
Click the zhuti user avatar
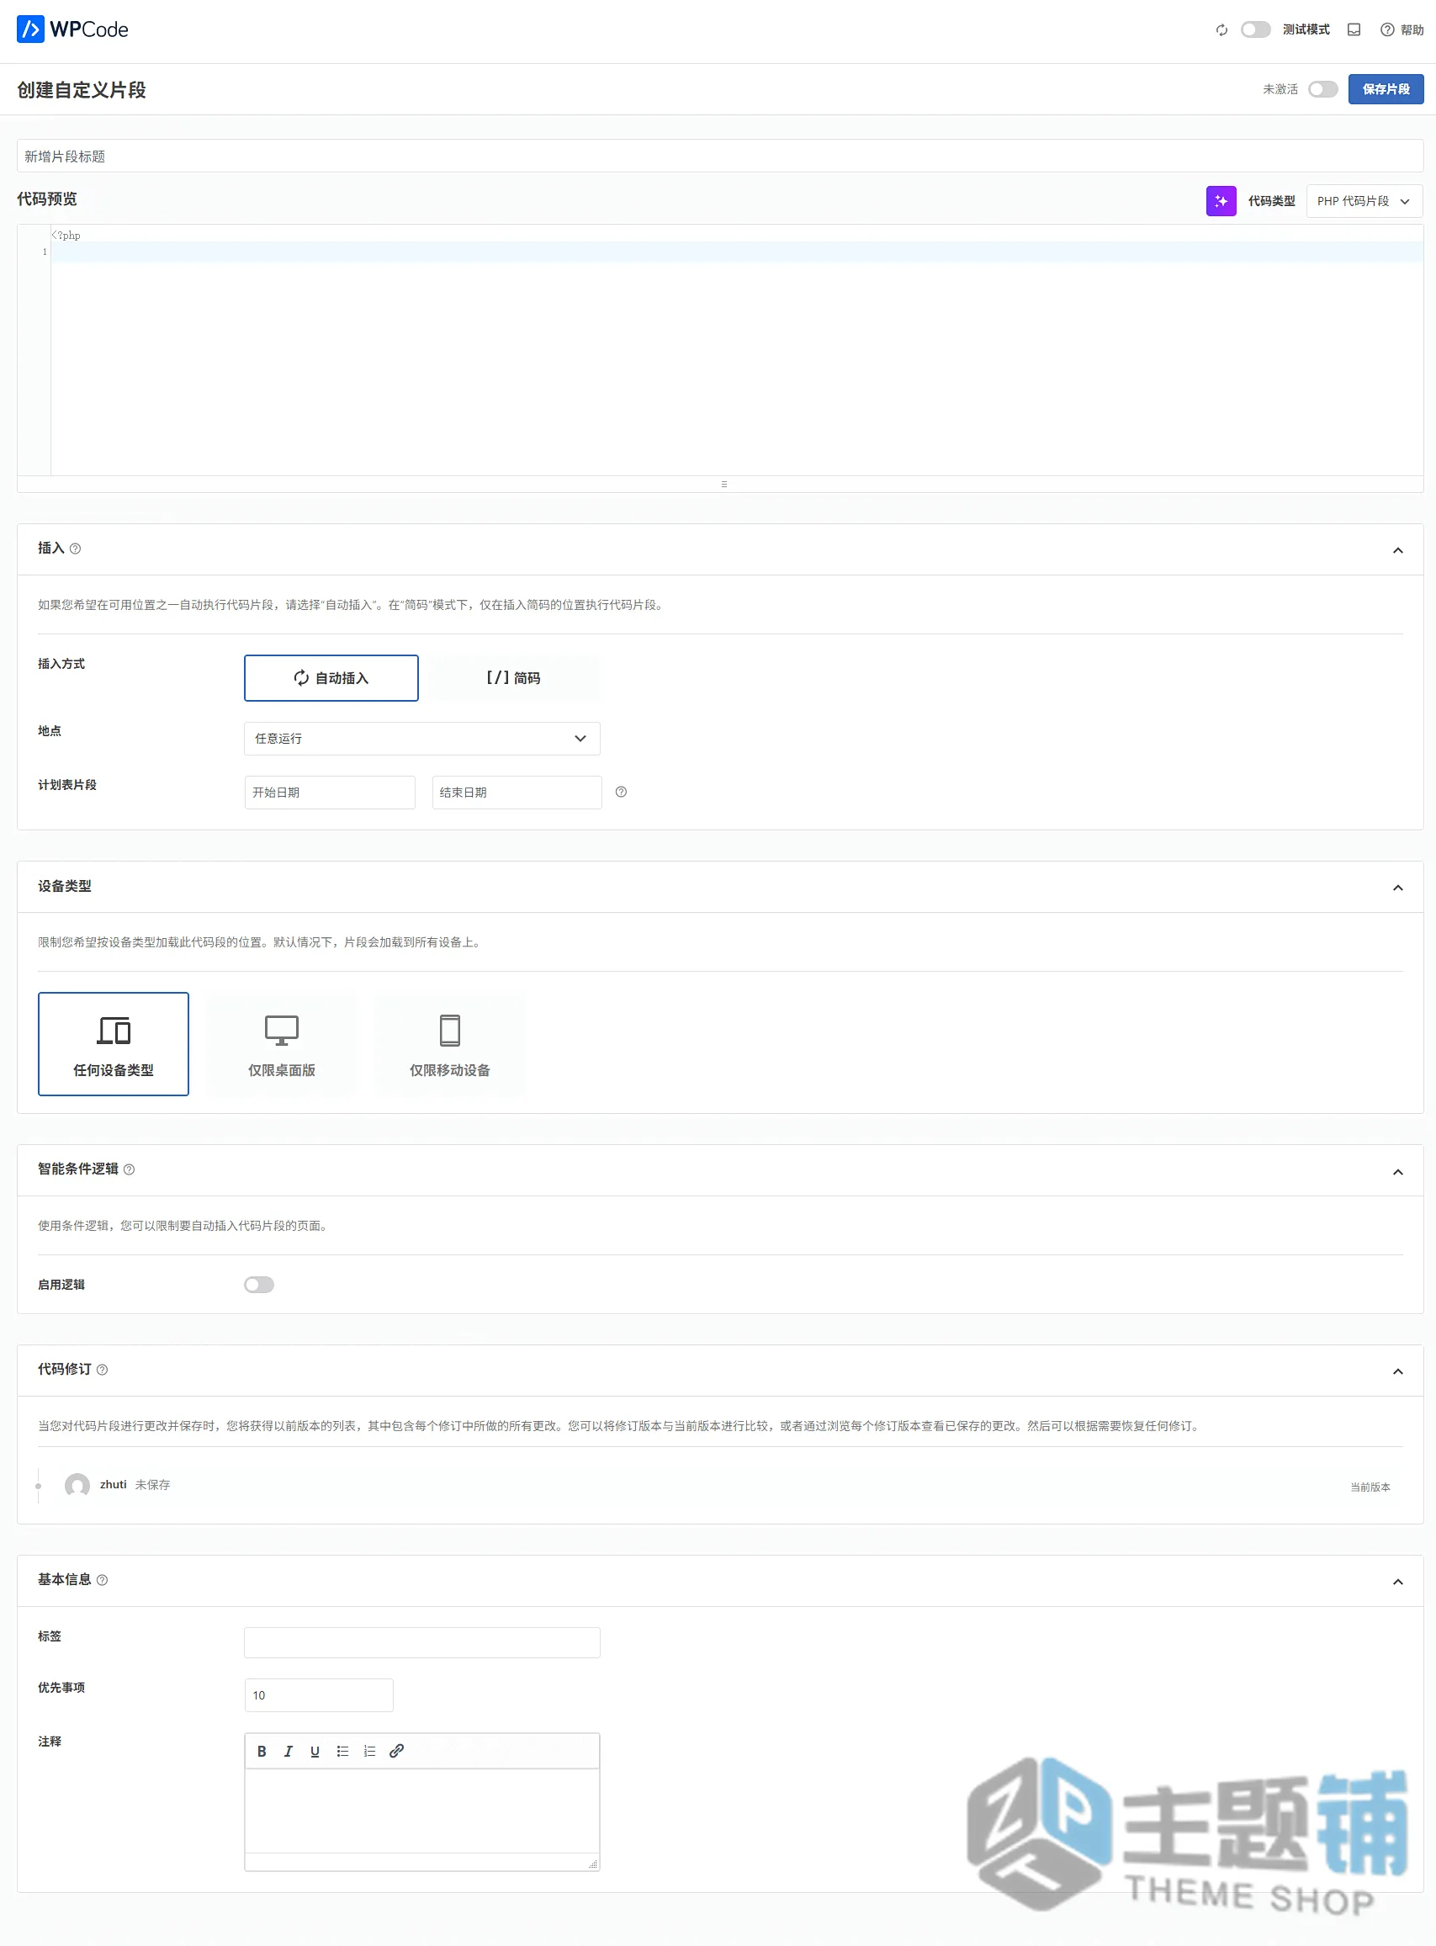tap(77, 1485)
